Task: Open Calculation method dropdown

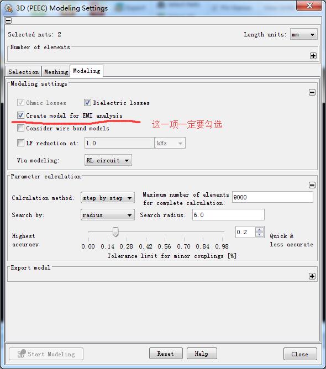Action: (108, 198)
